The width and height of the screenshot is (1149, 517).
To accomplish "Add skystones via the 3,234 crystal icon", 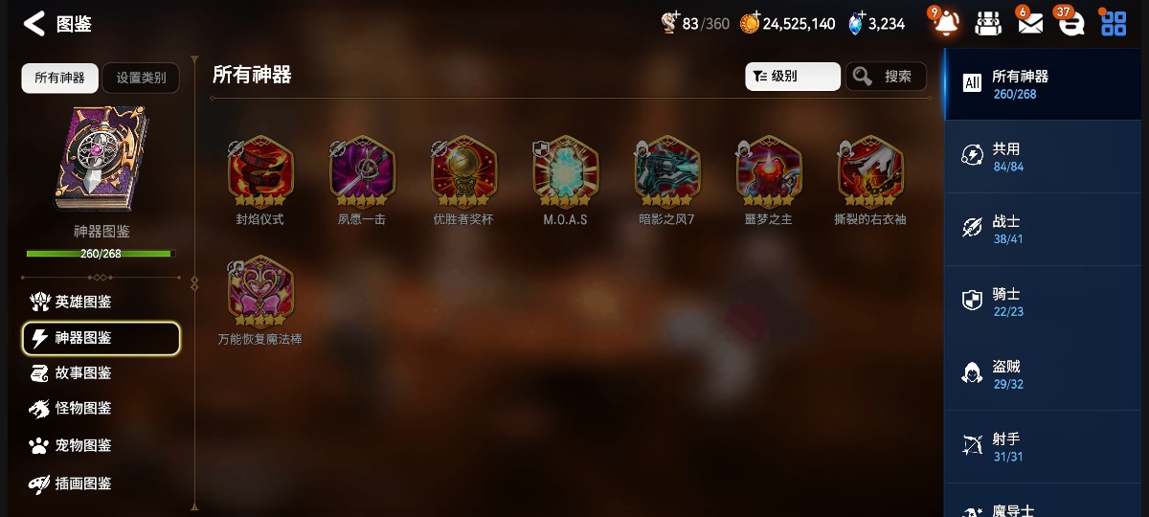I will click(856, 23).
